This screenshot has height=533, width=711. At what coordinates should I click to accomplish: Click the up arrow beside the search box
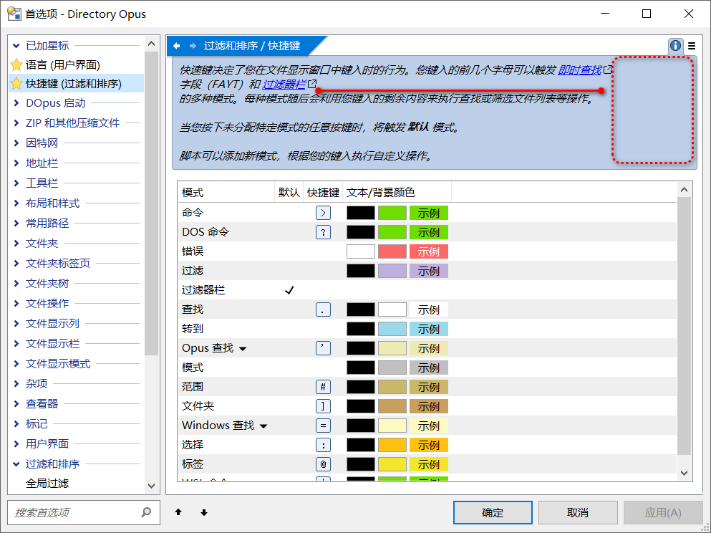[x=178, y=512]
